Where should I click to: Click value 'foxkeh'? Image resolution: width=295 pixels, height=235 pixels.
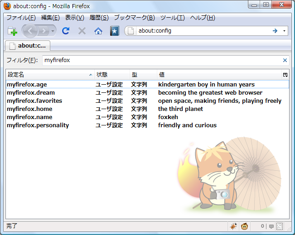[x=168, y=117]
